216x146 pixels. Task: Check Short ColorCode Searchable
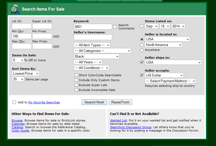coord(76,75)
